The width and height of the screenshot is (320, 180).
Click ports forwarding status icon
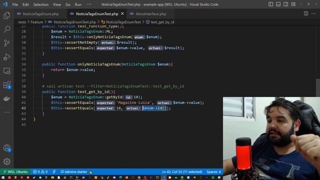(x=54, y=172)
